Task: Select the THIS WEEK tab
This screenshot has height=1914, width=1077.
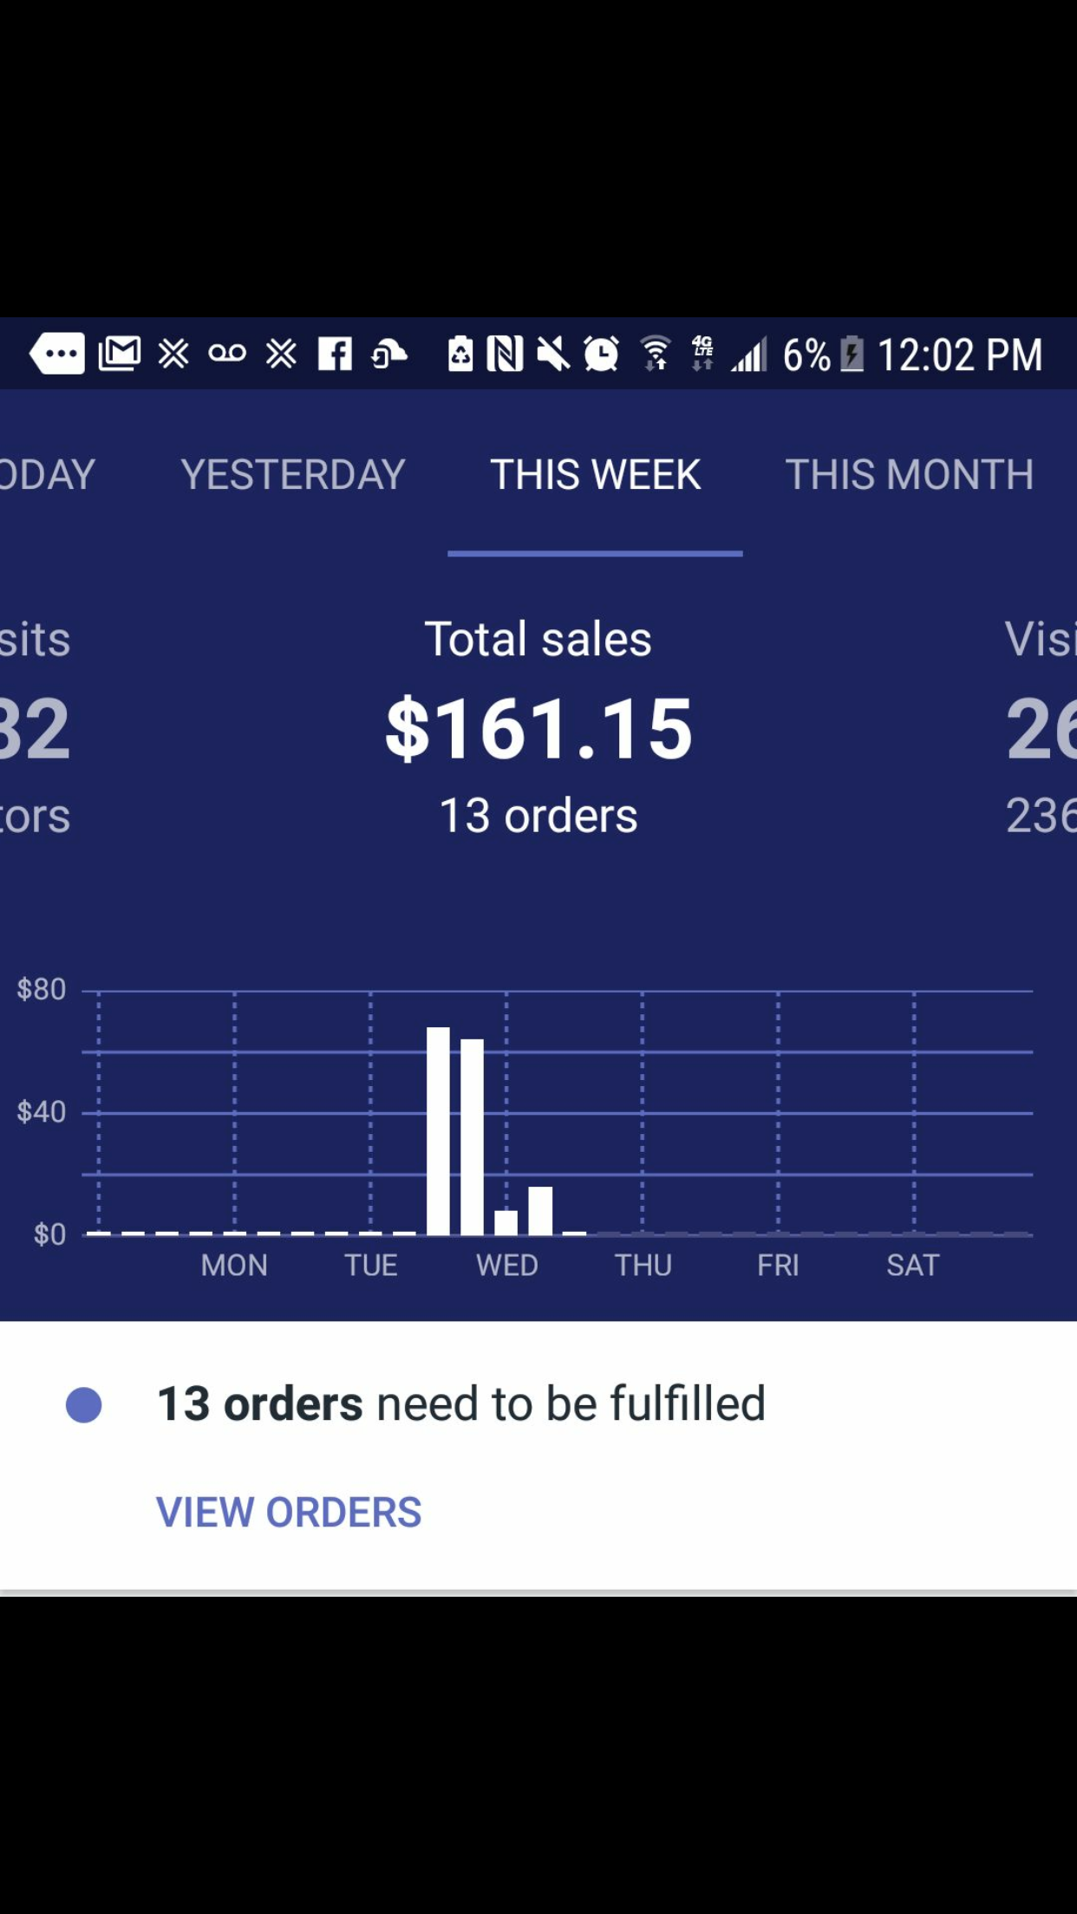Action: [595, 474]
